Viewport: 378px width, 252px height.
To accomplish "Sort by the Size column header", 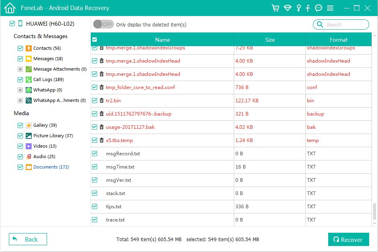I will point(270,40).
